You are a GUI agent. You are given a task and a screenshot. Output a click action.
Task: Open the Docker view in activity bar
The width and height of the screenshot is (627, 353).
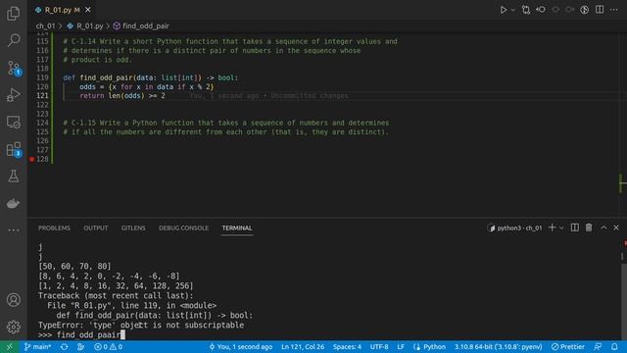pyautogui.click(x=13, y=203)
